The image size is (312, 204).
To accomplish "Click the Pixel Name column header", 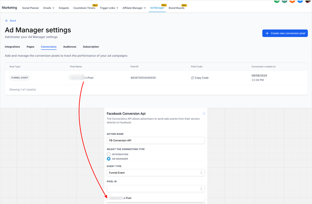I will click(76, 67).
